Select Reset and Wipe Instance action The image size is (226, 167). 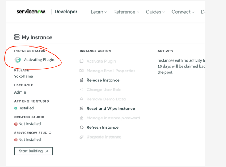pyautogui.click(x=111, y=108)
